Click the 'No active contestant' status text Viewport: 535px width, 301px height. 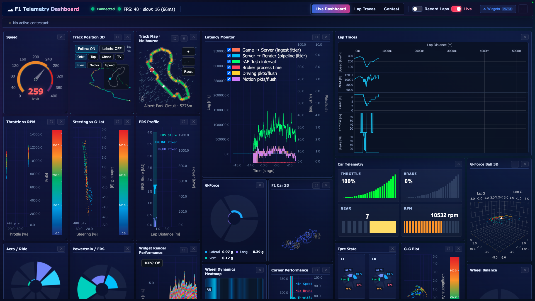pos(31,23)
